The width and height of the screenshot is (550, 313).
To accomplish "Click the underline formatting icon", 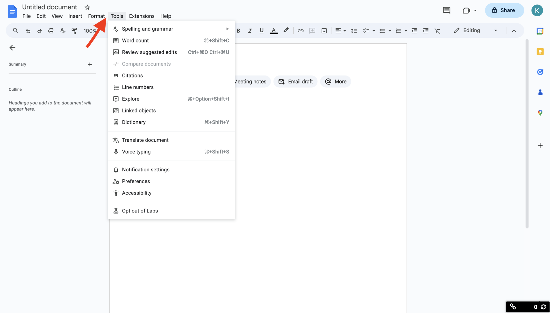I will point(261,30).
